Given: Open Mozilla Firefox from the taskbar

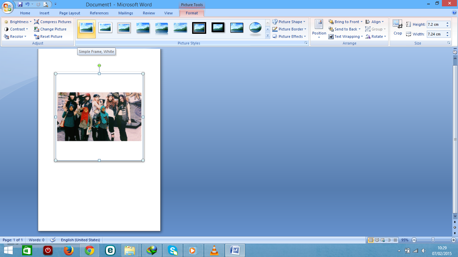Looking at the screenshot, I should [x=69, y=250].
